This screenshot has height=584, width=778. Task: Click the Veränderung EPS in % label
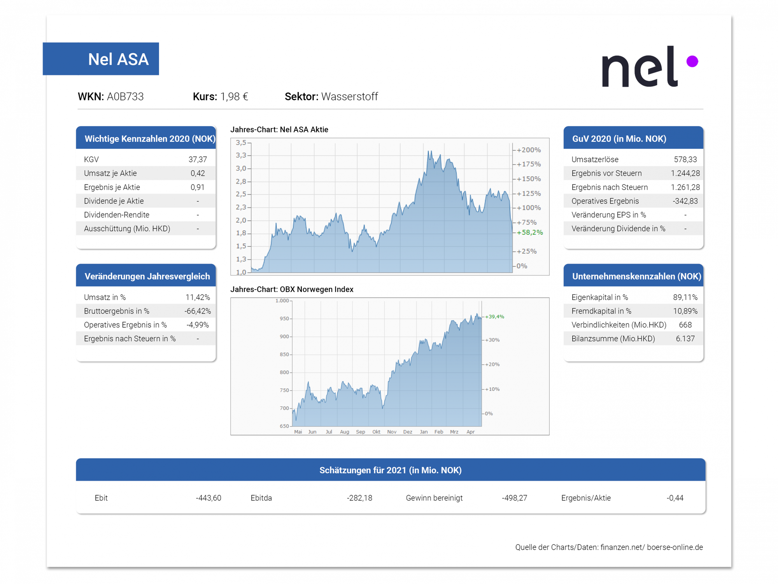[x=608, y=215]
